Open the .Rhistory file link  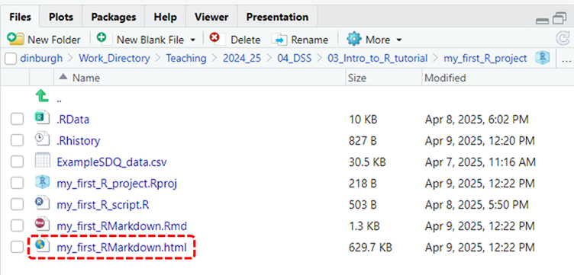click(x=79, y=141)
